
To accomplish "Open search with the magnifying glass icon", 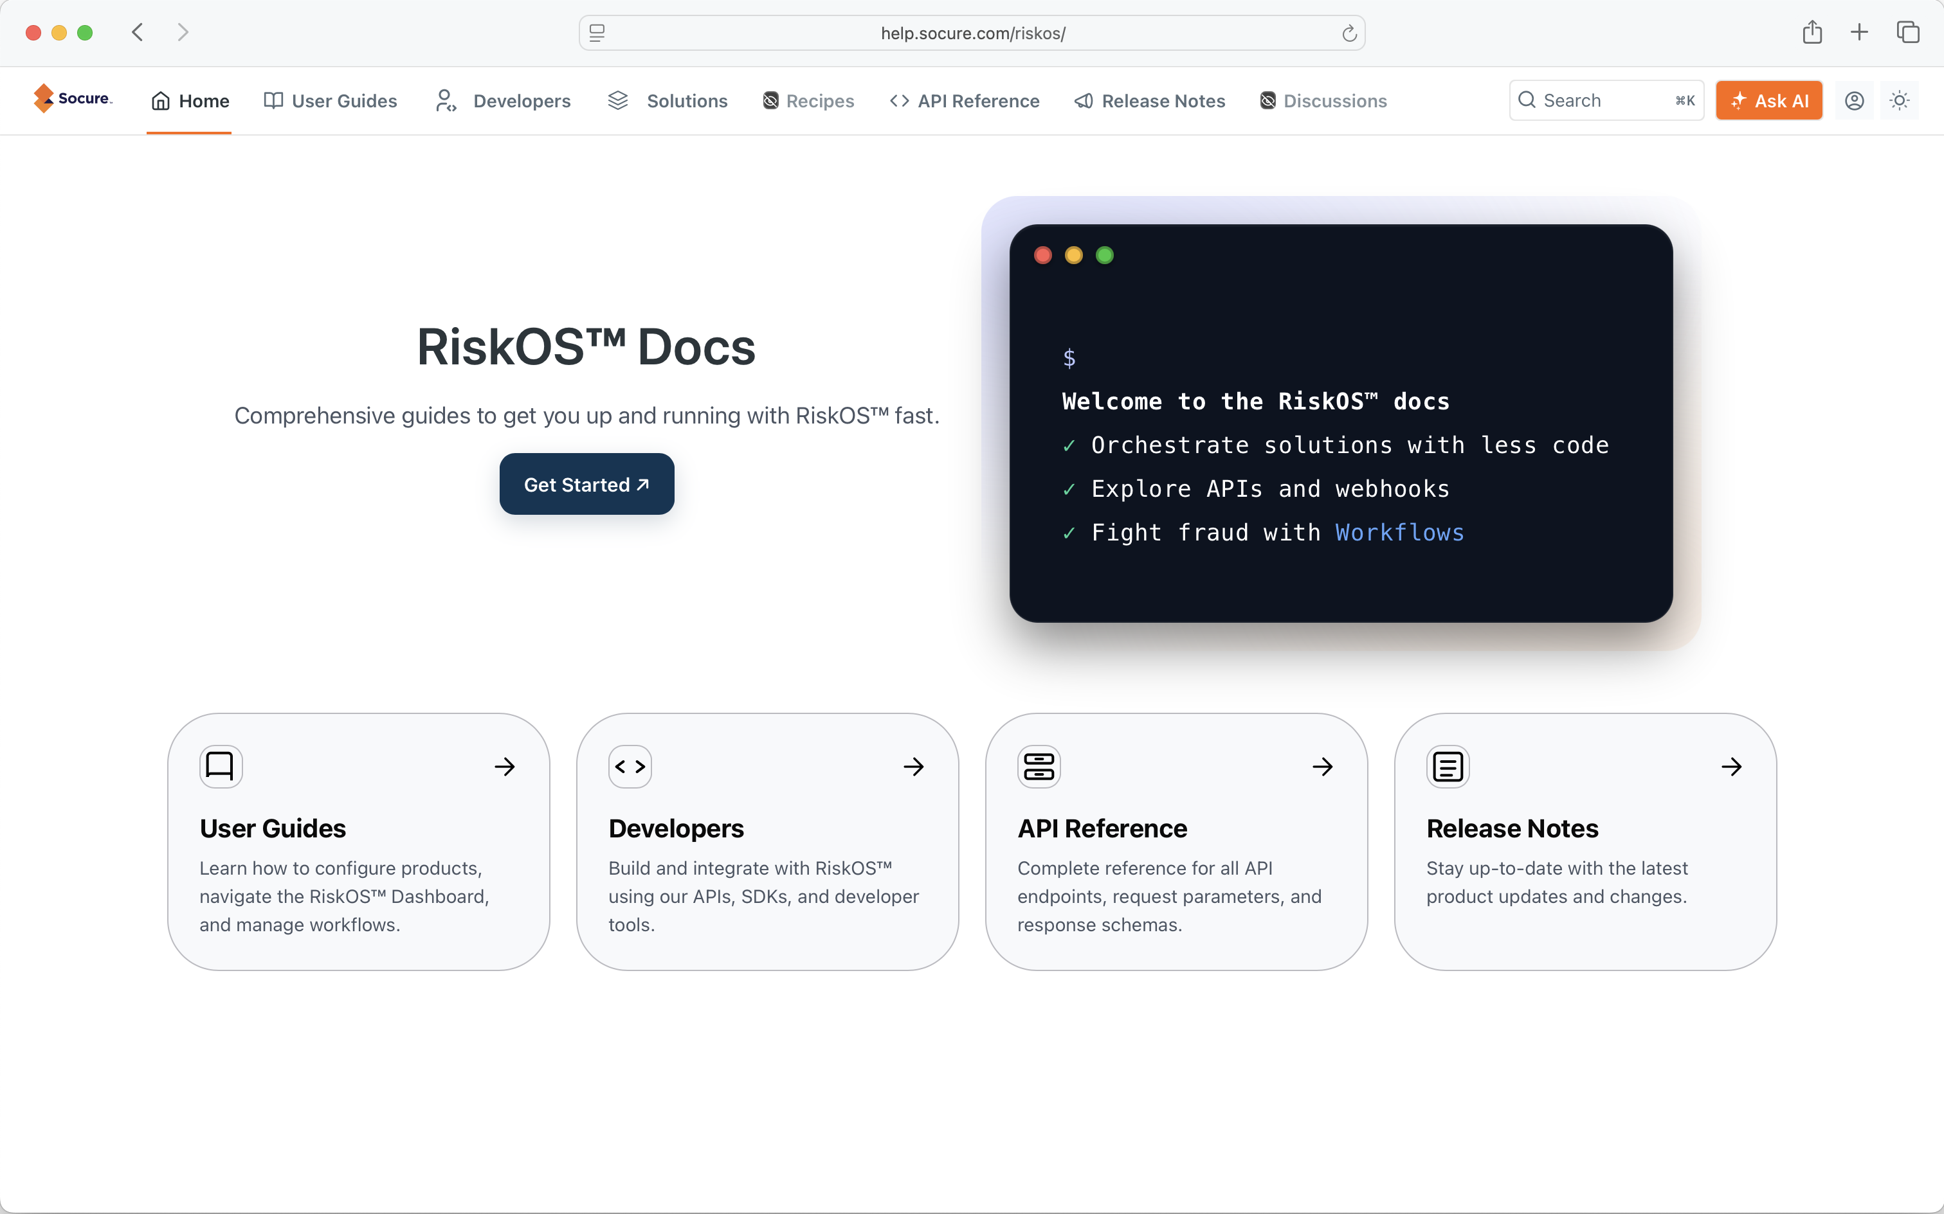I will pos(1527,100).
